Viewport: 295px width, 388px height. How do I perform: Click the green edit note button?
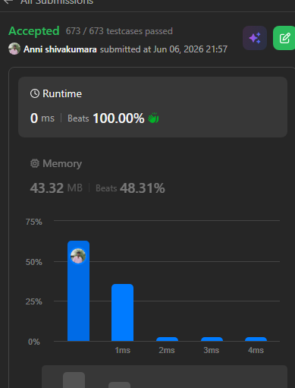point(284,38)
